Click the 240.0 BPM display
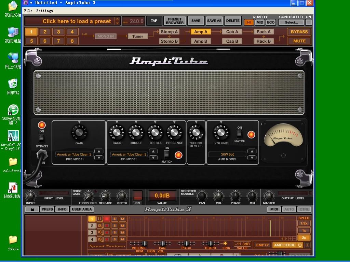 tap(134, 21)
